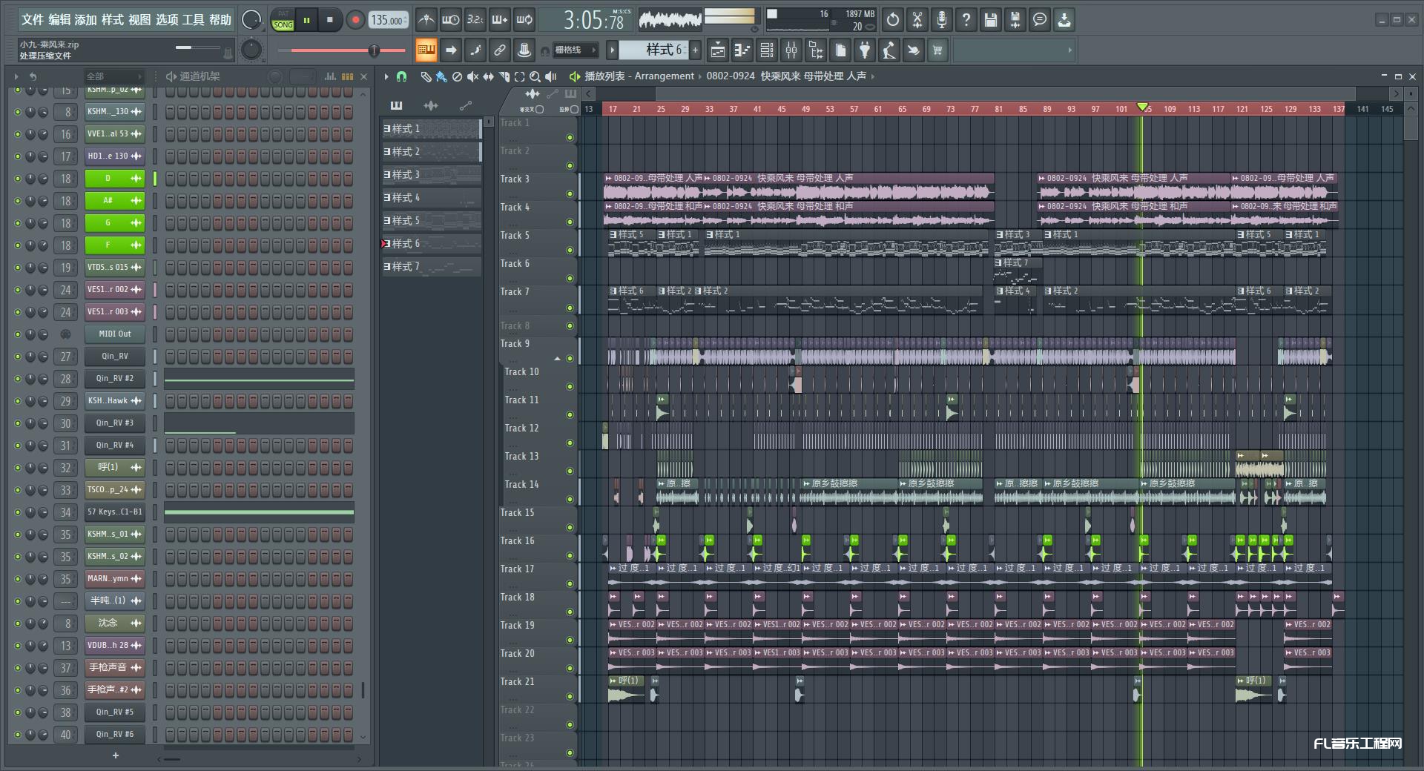
Task: Stop playback with the stop button
Action: tap(330, 20)
